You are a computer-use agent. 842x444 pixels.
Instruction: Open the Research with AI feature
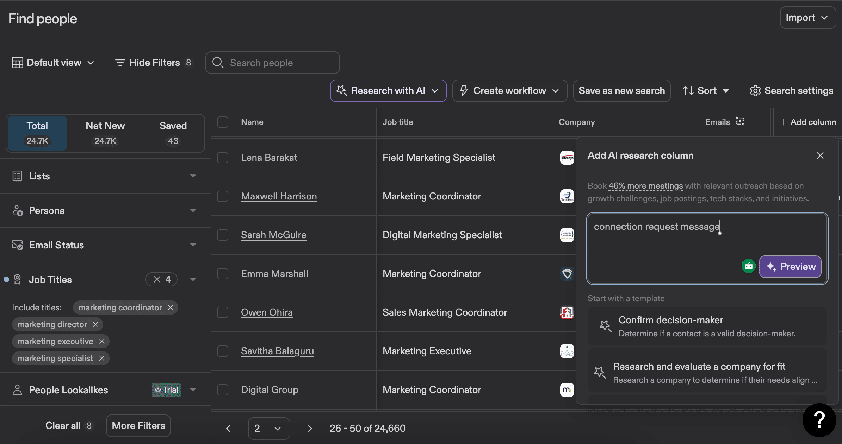coord(388,90)
